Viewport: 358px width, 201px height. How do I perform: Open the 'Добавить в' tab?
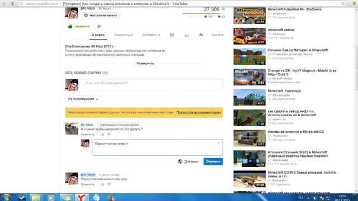tap(151, 35)
